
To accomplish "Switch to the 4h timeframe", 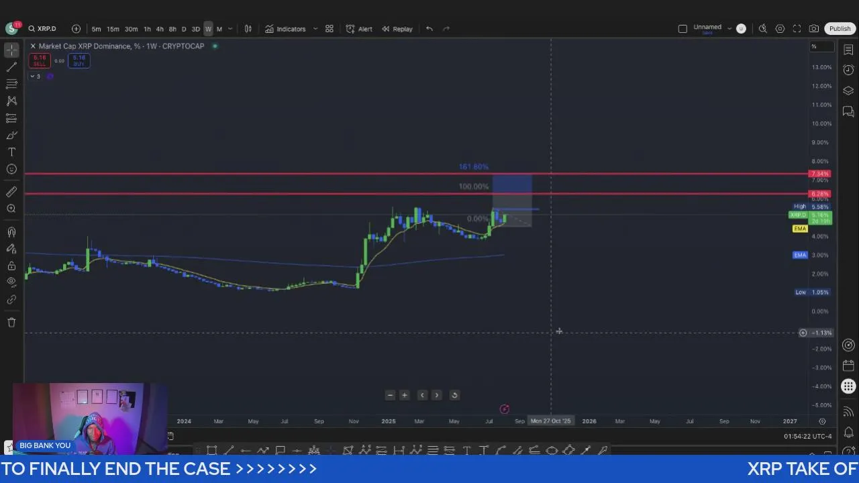I will pyautogui.click(x=160, y=29).
